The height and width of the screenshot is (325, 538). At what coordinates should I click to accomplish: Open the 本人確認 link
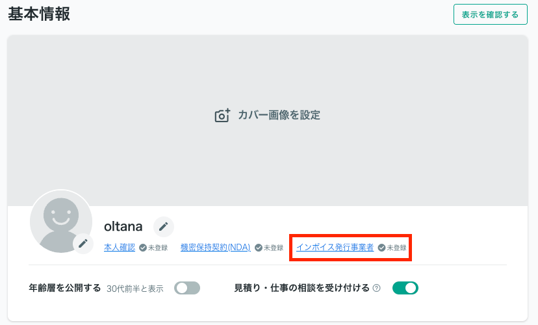pos(120,248)
